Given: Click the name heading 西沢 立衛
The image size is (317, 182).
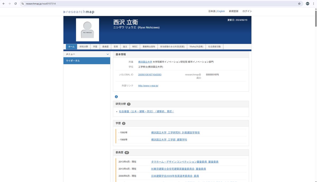Looking at the screenshot, I should (x=126, y=22).
